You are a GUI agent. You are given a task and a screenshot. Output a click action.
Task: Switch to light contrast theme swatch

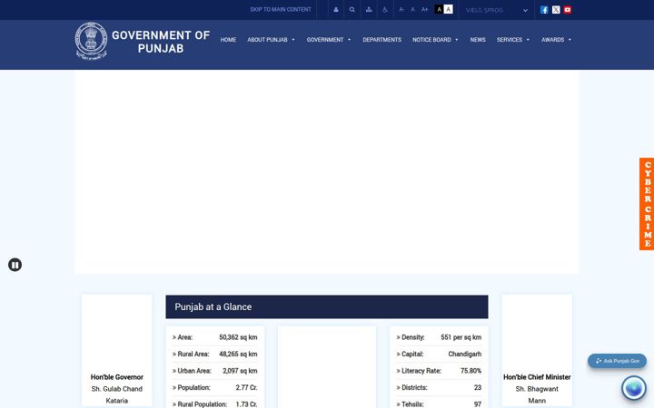(448, 9)
